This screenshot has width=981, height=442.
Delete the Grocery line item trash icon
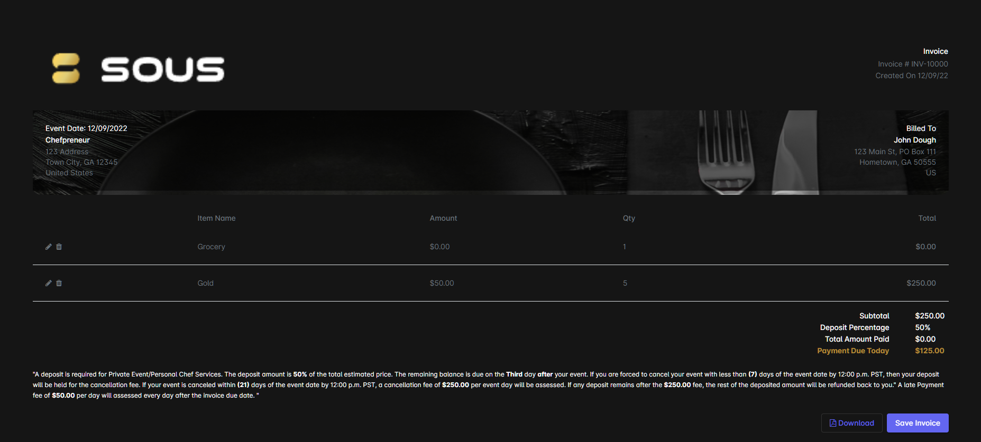click(59, 247)
